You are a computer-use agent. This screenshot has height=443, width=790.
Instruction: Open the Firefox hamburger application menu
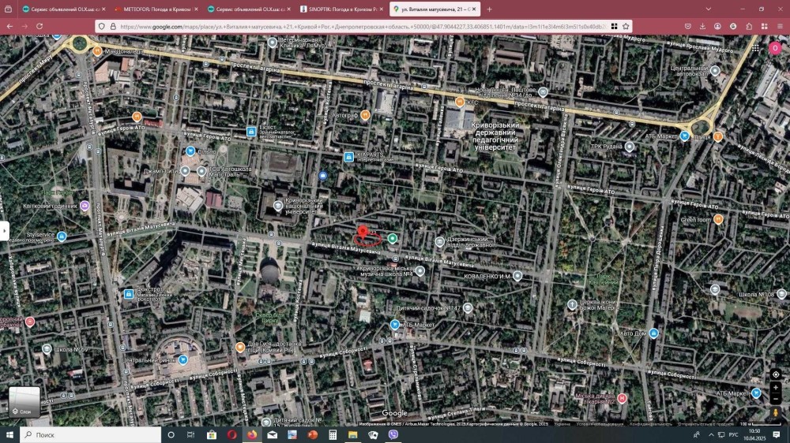click(779, 26)
